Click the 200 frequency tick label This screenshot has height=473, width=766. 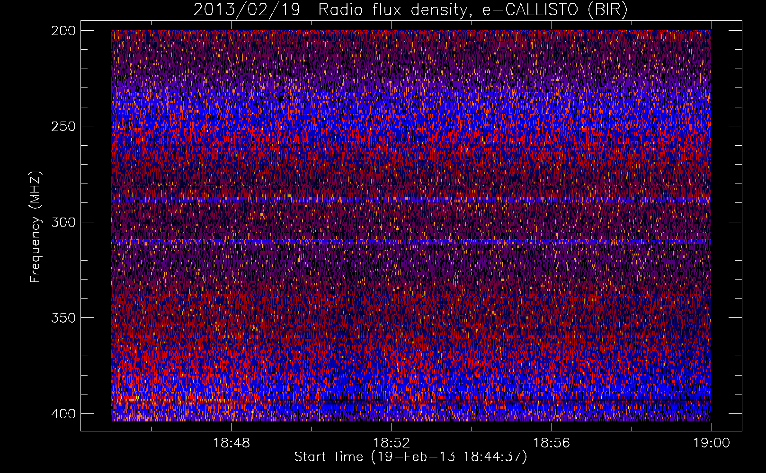pos(63,31)
